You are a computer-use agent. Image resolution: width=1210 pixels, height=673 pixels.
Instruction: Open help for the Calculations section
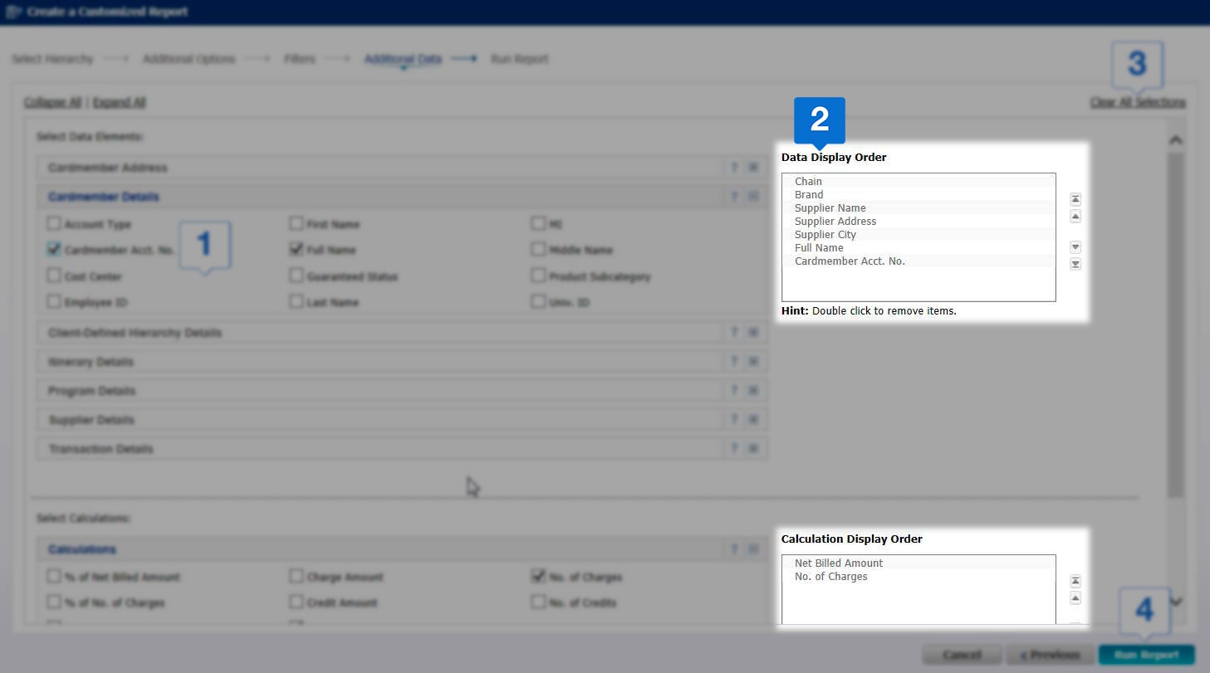click(734, 549)
